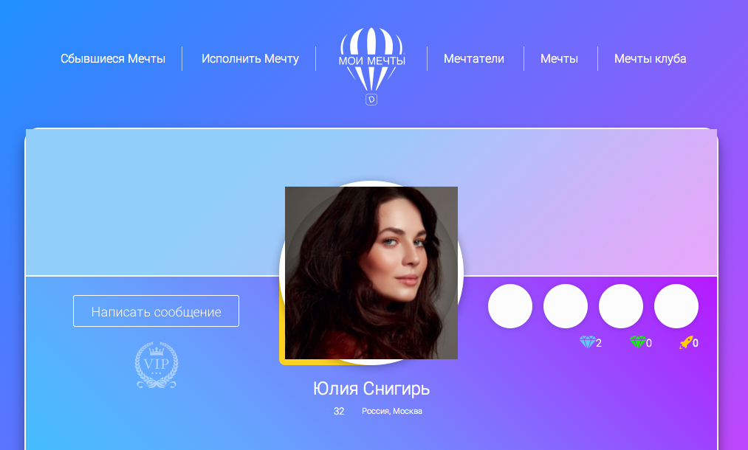Open the Мечтатели section

[474, 58]
